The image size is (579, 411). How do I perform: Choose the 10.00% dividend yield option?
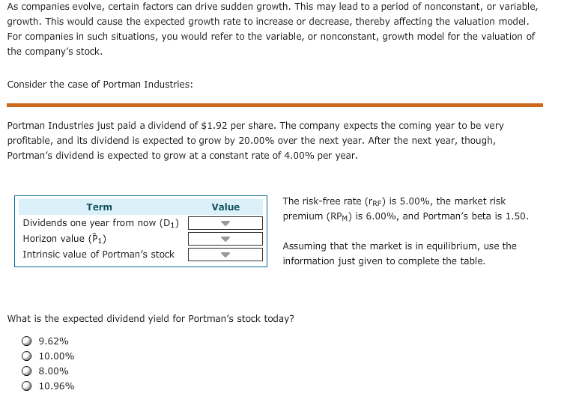pyautogui.click(x=26, y=356)
